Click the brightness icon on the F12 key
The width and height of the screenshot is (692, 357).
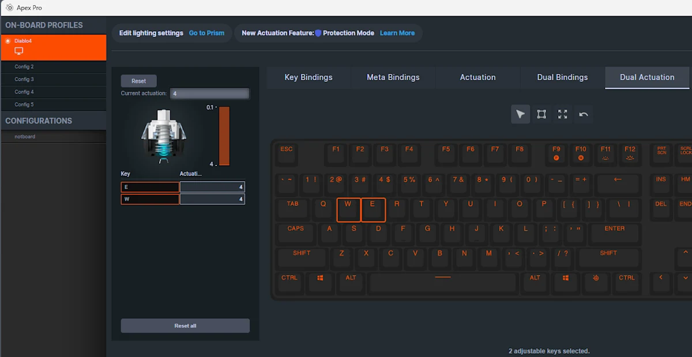pyautogui.click(x=630, y=158)
